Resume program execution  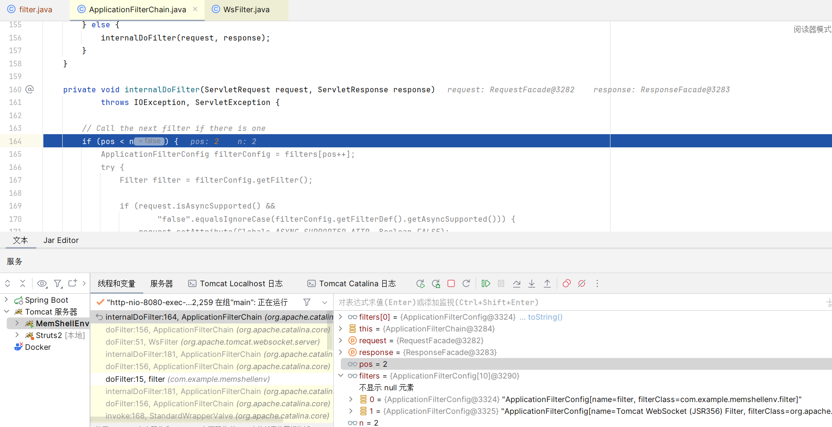[x=486, y=283]
